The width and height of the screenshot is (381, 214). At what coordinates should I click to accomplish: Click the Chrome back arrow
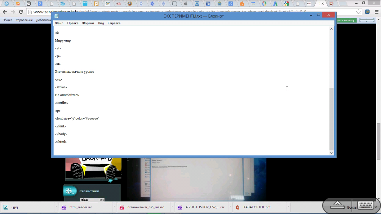(5, 12)
